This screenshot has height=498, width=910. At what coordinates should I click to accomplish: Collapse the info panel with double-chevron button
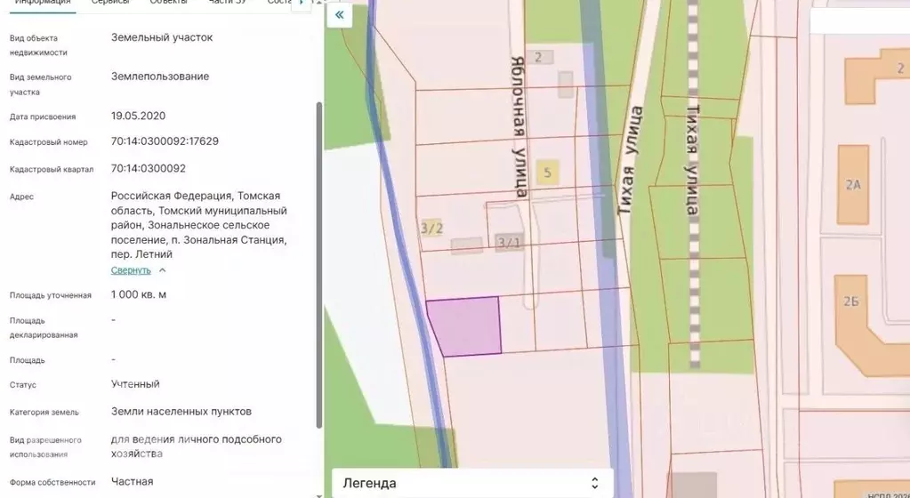pyautogui.click(x=339, y=15)
